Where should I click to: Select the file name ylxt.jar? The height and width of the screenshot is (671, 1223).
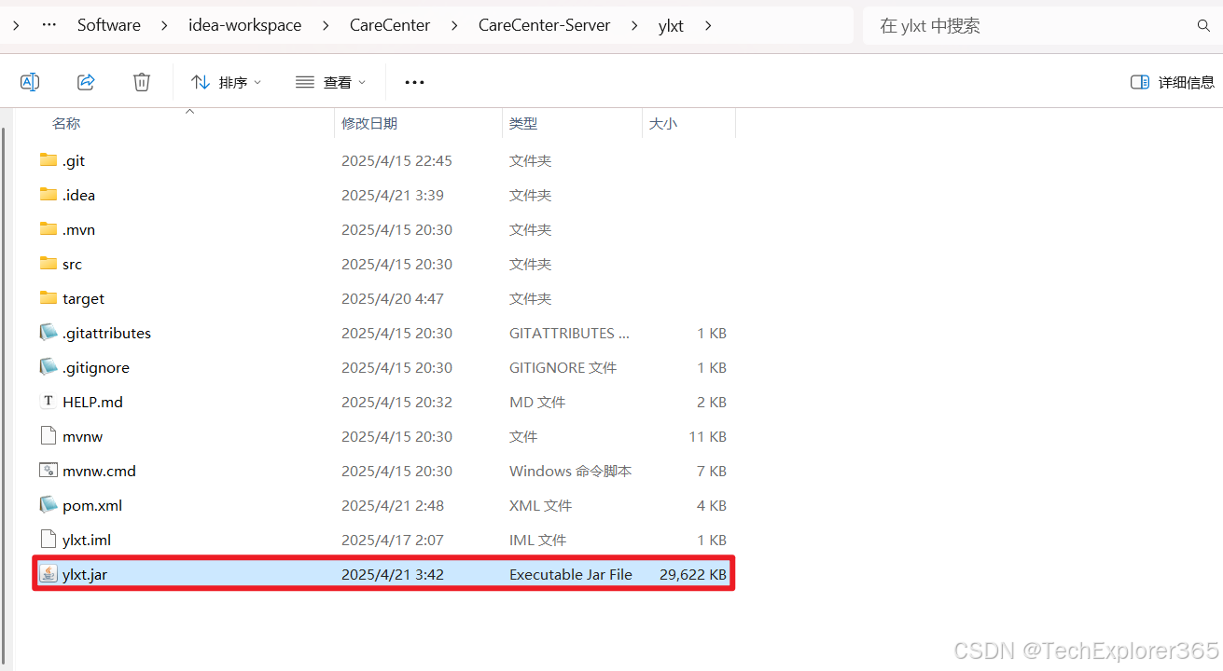click(x=85, y=574)
